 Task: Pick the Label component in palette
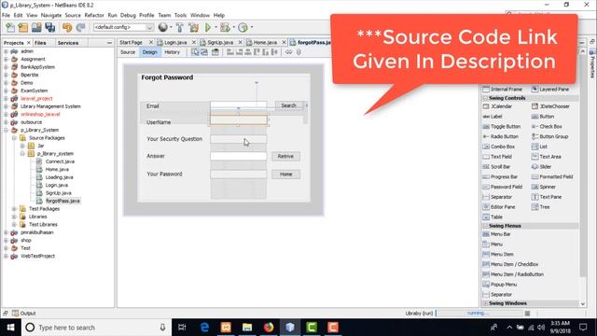coord(493,117)
